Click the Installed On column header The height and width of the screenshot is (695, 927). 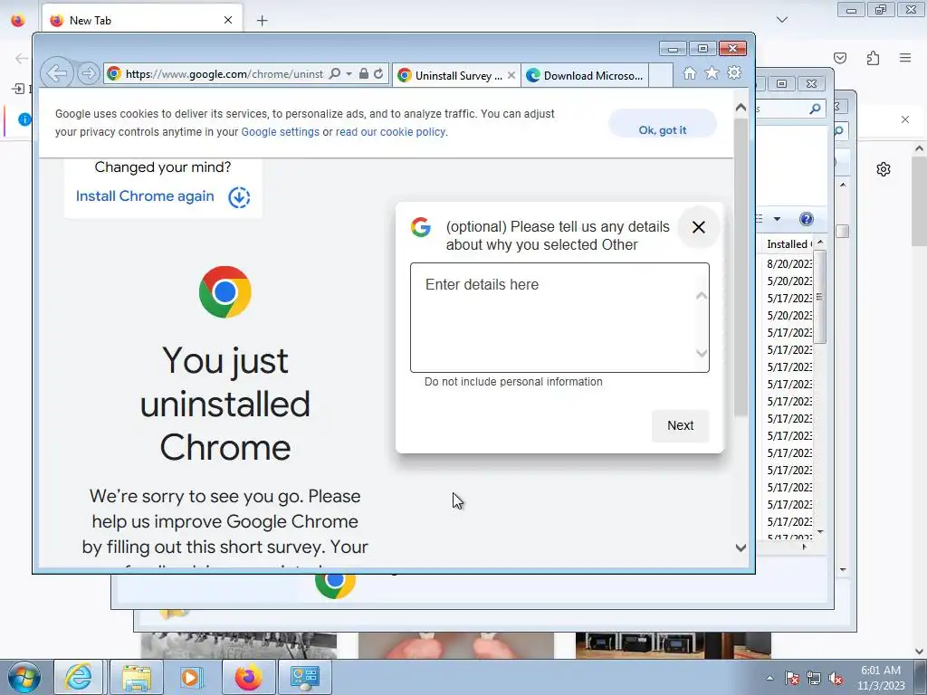click(788, 244)
